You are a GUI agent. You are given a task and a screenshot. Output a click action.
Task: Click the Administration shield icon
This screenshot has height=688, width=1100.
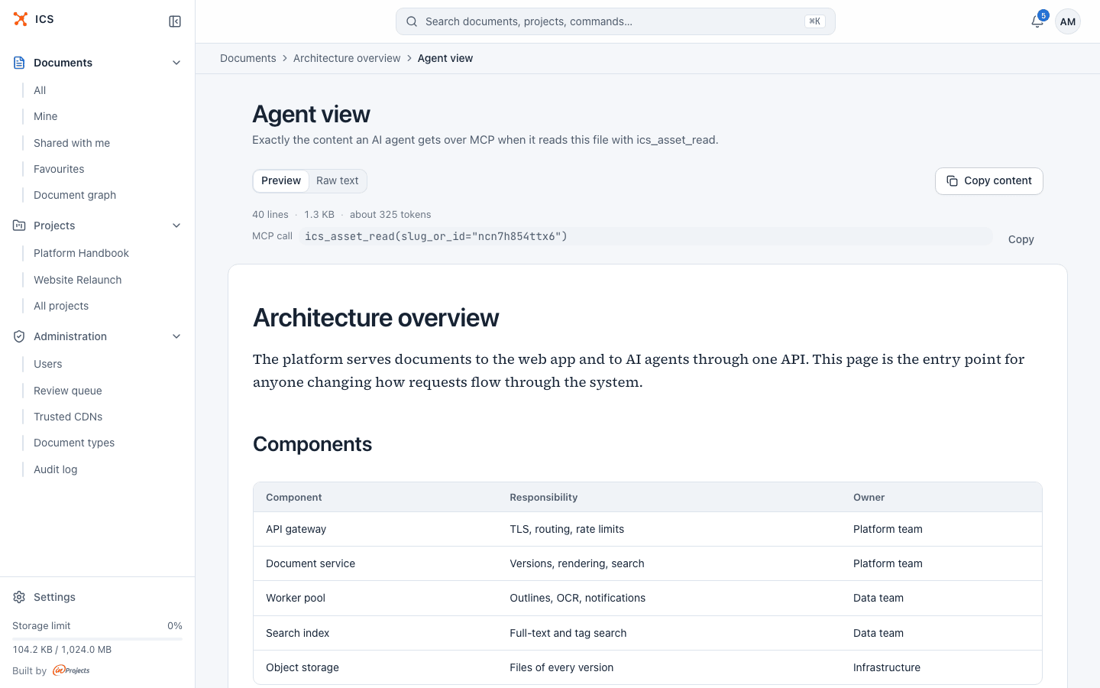pos(19,336)
